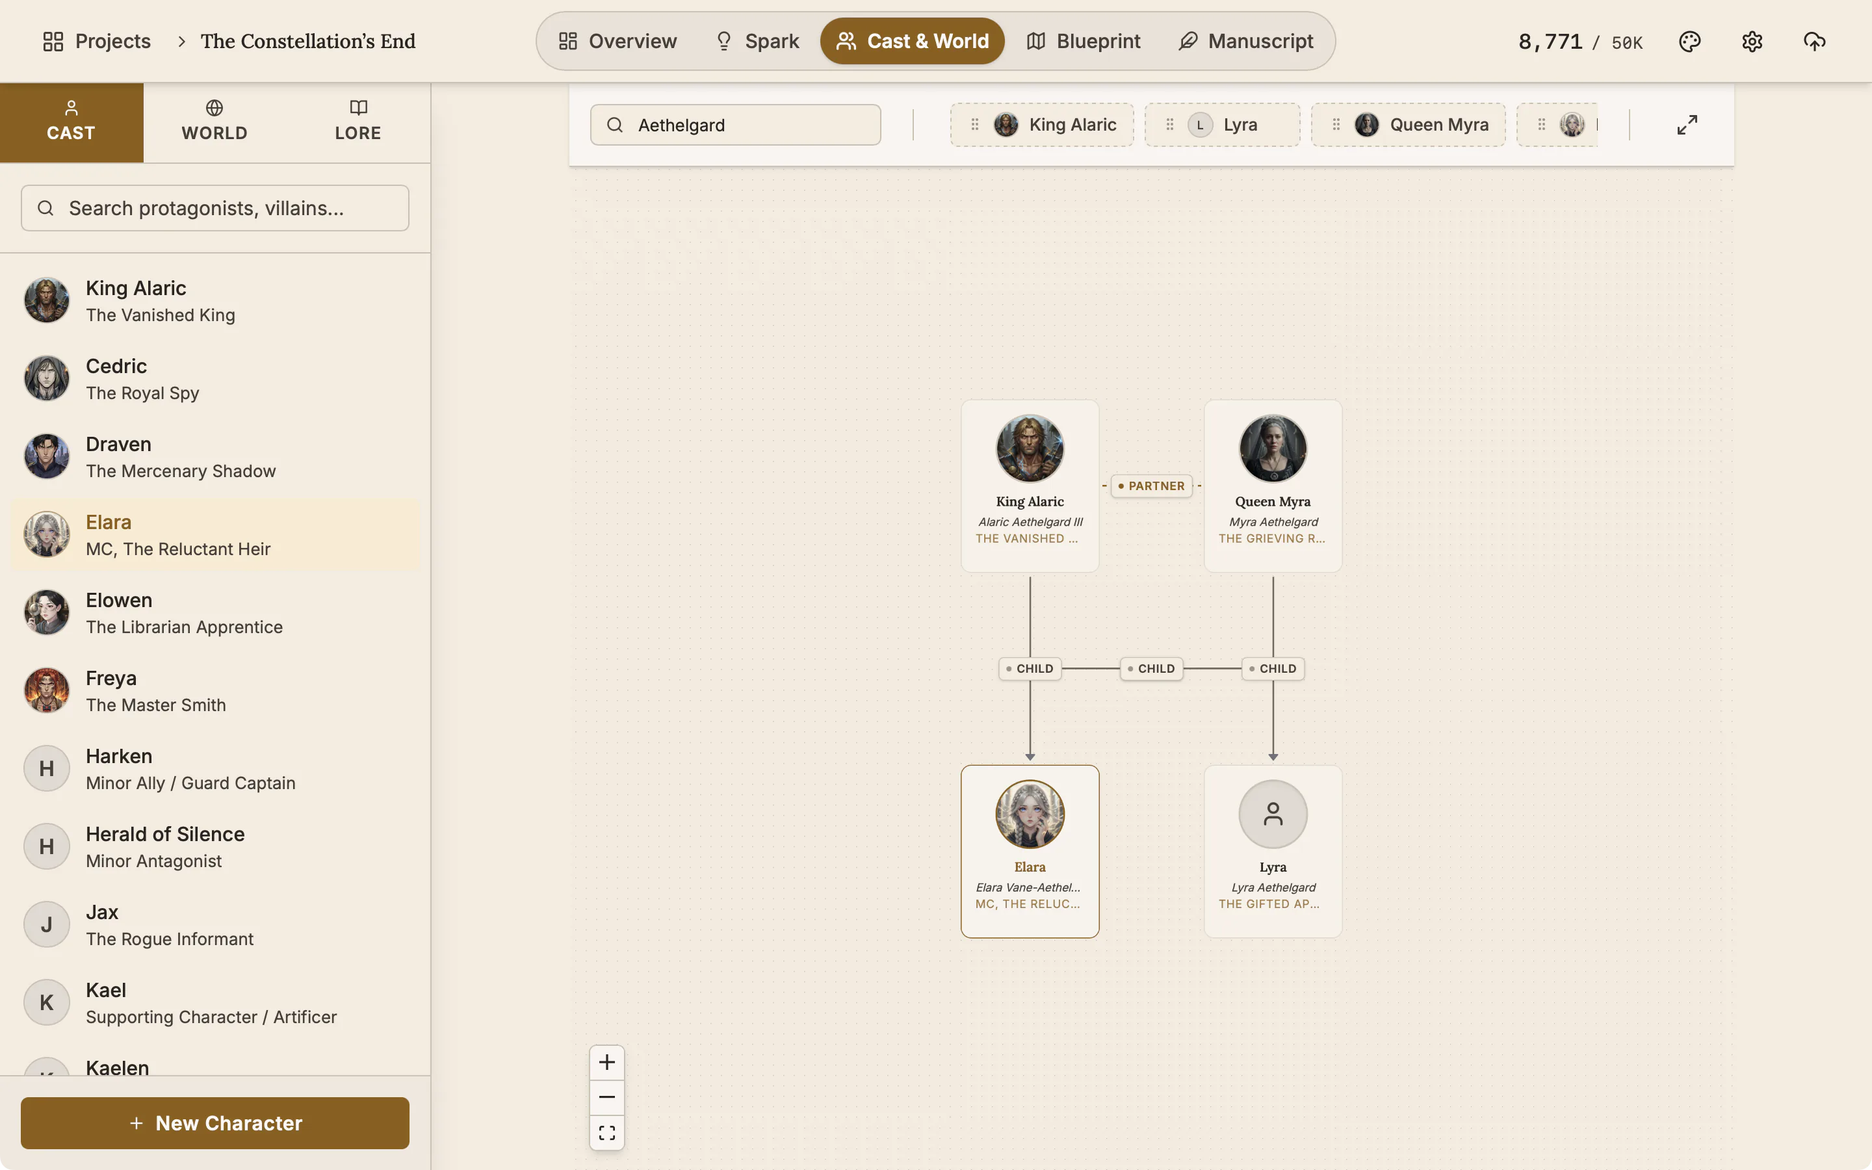The height and width of the screenshot is (1170, 1872).
Task: Select Elowen, The Librarian Apprentice
Action: click(x=215, y=613)
